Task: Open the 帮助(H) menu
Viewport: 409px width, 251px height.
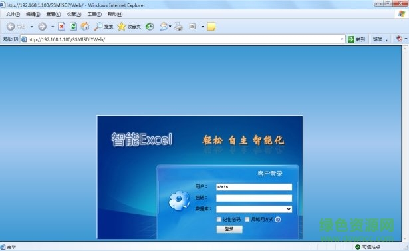Action: 115,14
